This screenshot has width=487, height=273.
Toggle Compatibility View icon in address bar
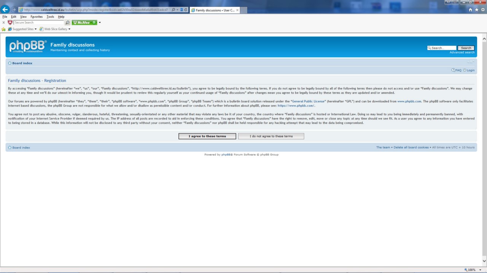(x=181, y=10)
